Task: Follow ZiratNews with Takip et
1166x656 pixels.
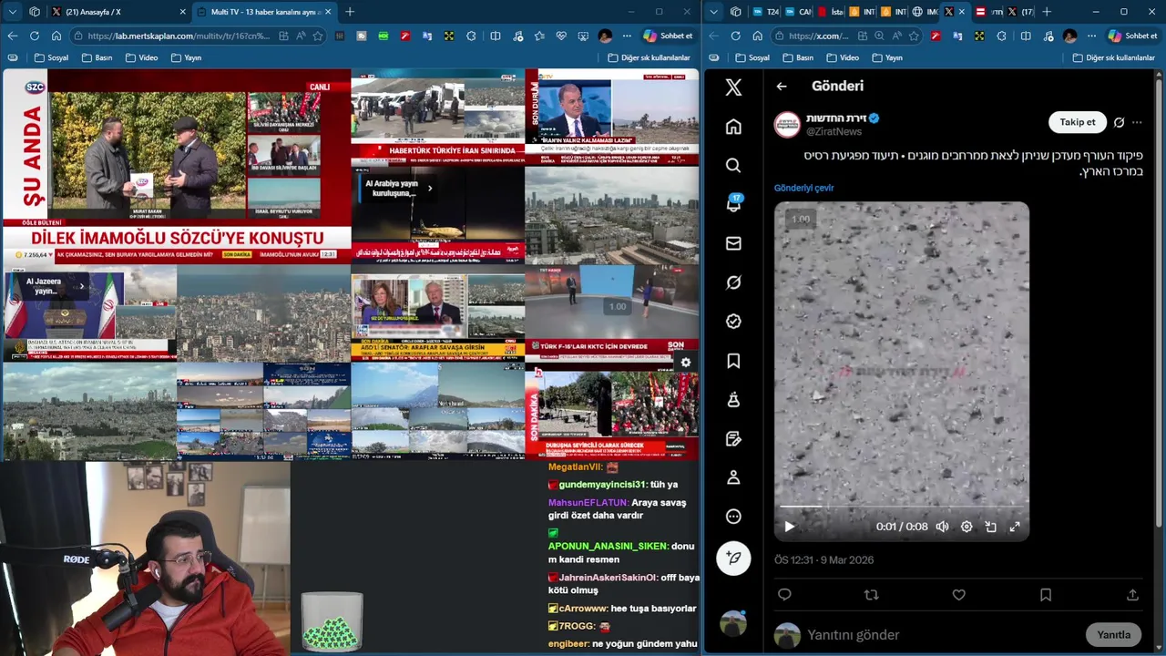Action: coord(1078,122)
